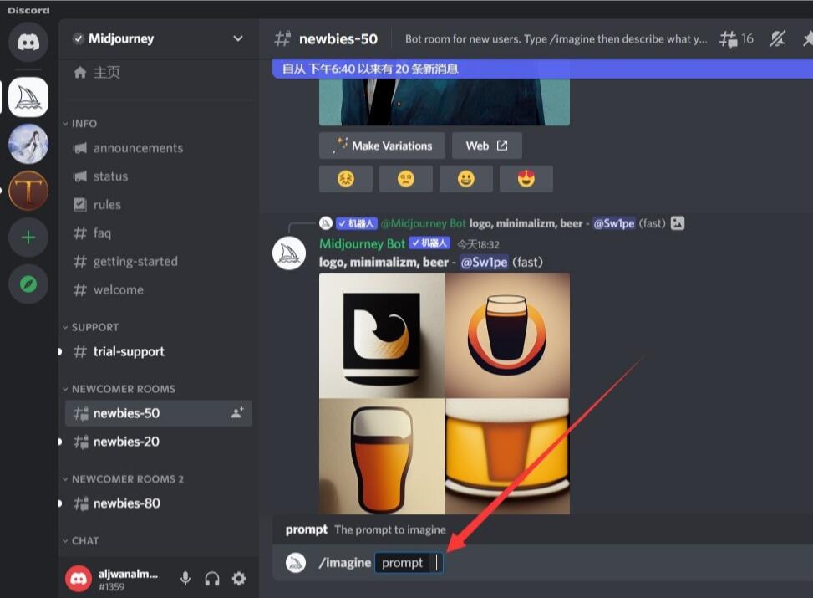Click the Web link button
813x598 pixels.
[x=486, y=146]
